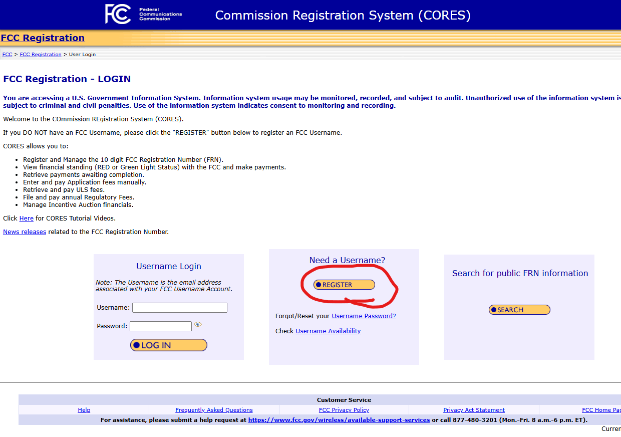Open Frequently Asked Questions link
Viewport: 621px width, 437px height.
pos(214,410)
